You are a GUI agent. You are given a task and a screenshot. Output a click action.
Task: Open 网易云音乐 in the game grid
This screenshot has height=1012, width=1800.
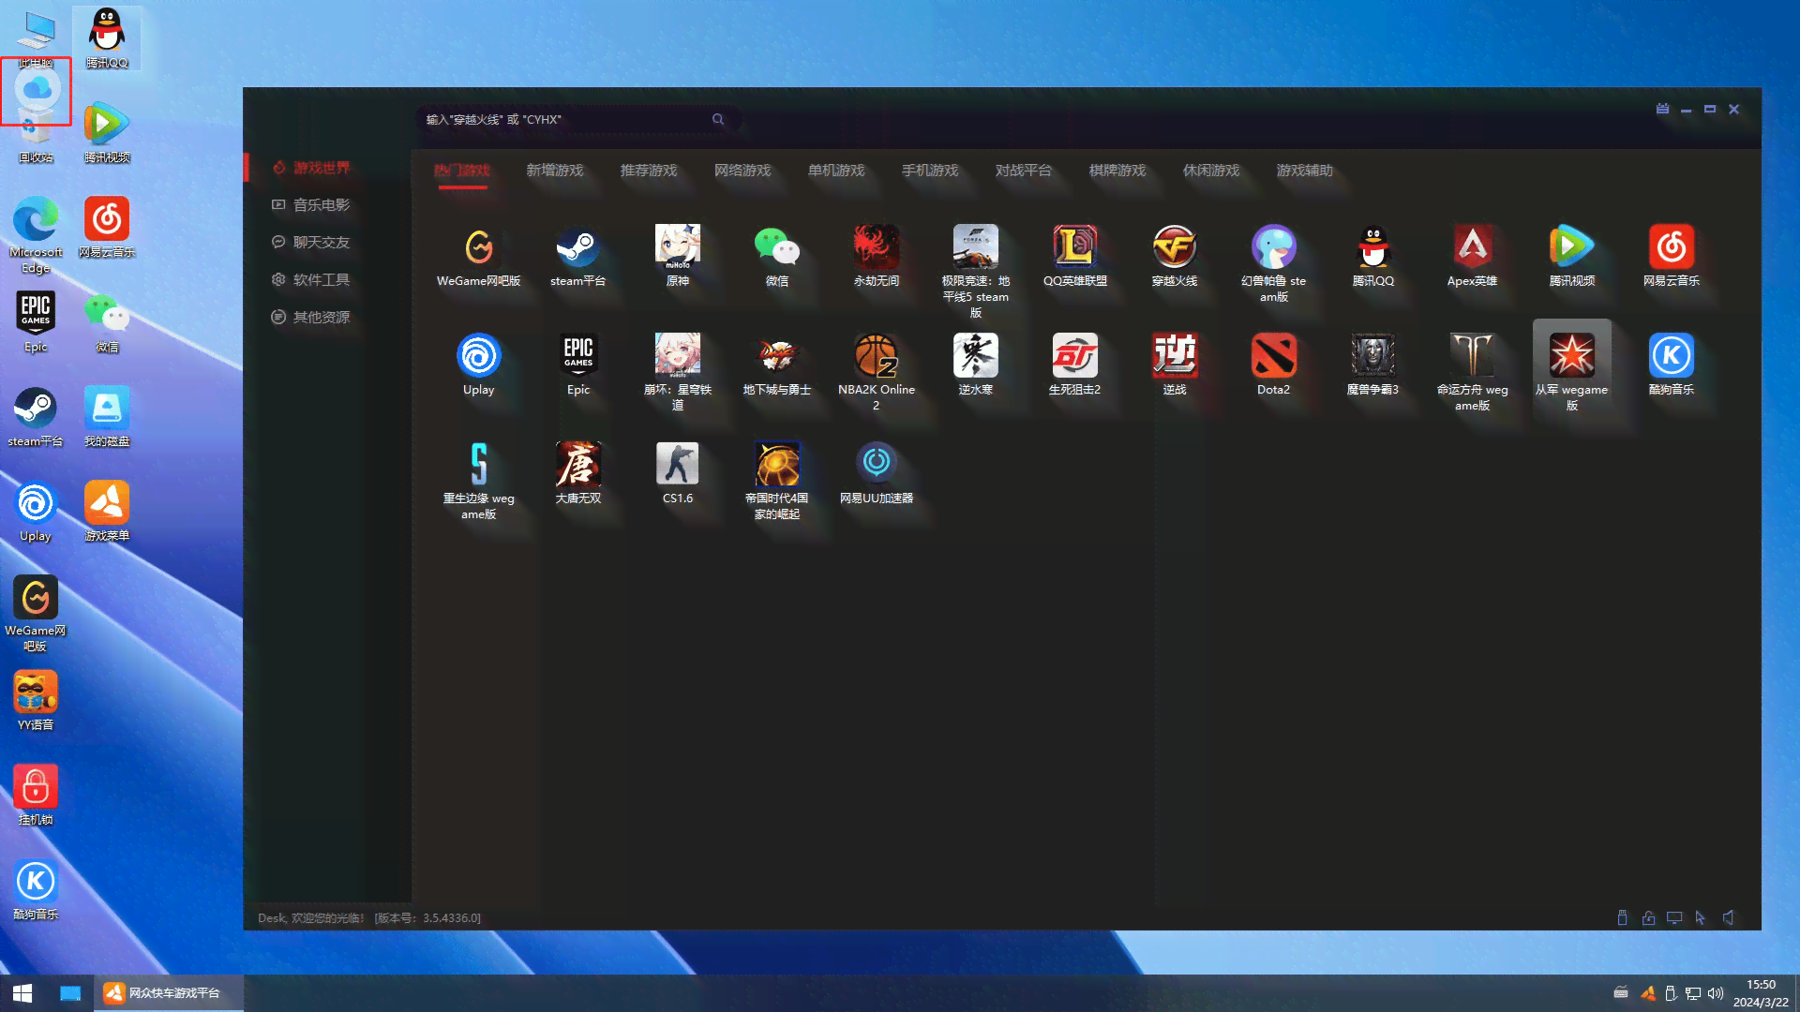(x=1672, y=256)
